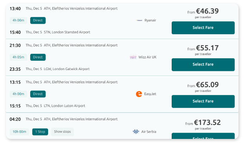This screenshot has width=244, height=144.
Task: Click the 1 Stop badge
Action: pos(40,132)
